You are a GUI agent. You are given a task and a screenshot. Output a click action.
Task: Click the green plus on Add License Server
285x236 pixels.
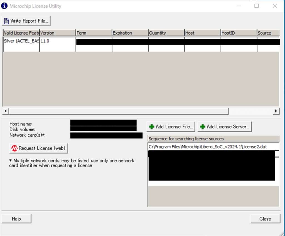click(203, 127)
